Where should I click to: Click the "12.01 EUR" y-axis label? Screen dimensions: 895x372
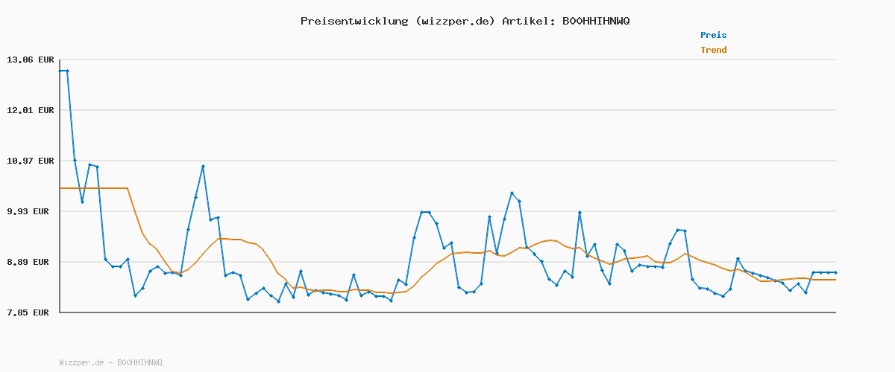pos(30,110)
